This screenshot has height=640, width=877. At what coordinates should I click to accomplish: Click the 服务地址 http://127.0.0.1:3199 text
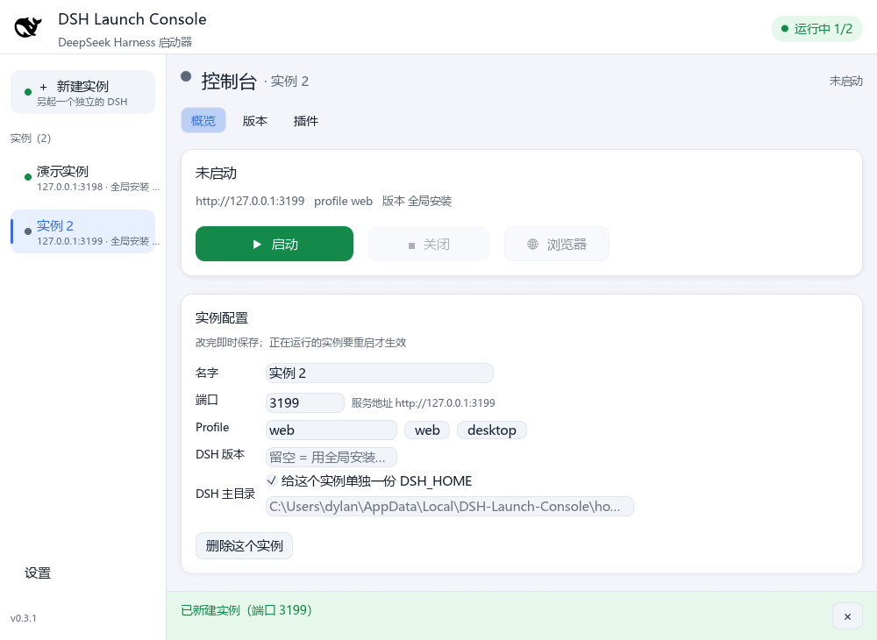[423, 403]
